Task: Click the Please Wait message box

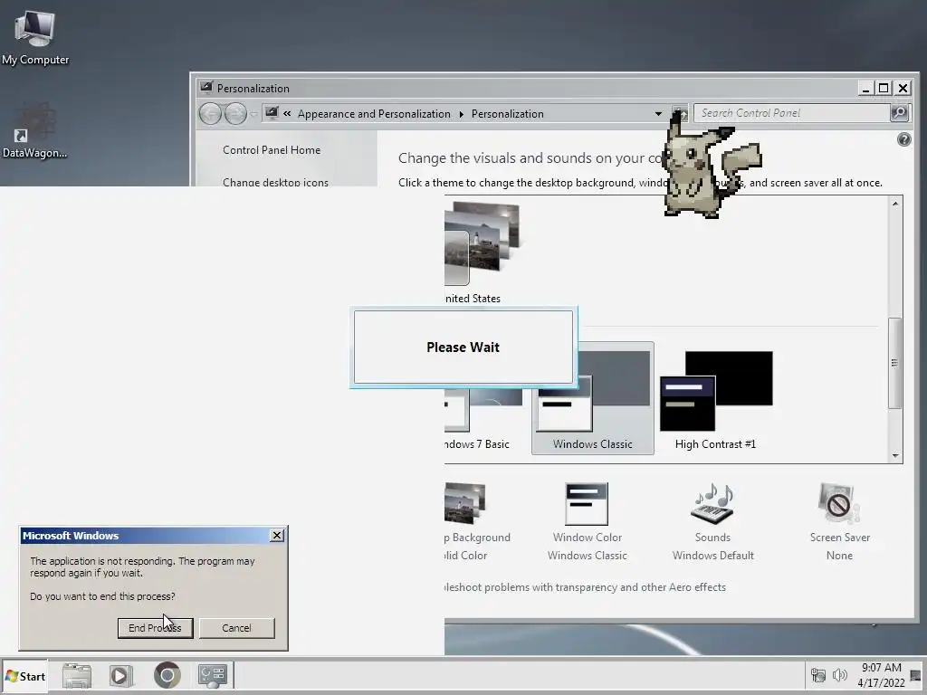Action: point(463,347)
